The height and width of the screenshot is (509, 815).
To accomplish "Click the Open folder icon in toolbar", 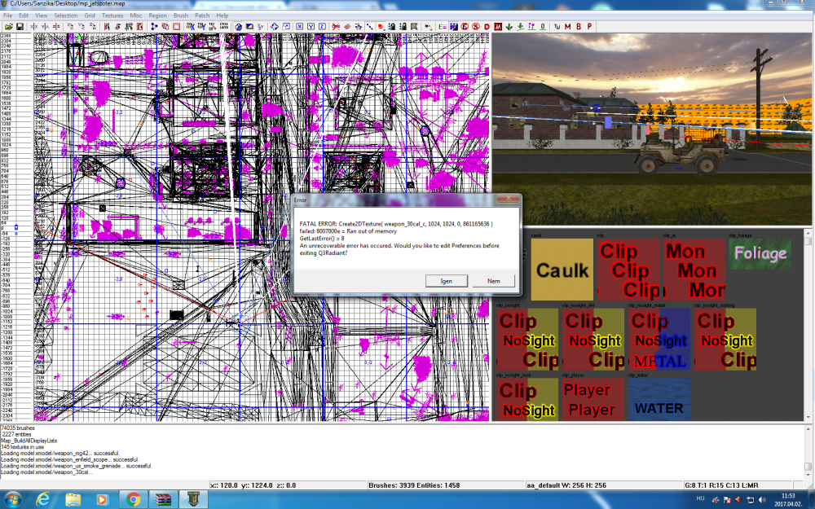I will [x=7, y=27].
